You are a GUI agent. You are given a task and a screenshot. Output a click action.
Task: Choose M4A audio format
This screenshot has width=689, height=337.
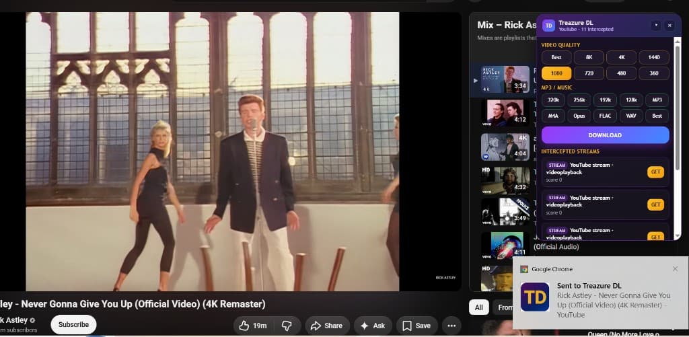pyautogui.click(x=553, y=116)
